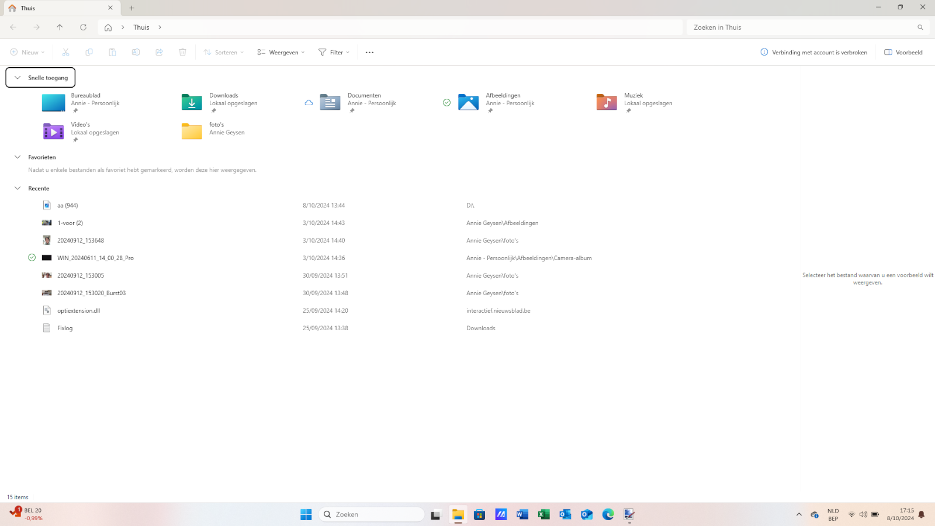Viewport: 935px width, 526px height.
Task: Toggle the Voorbeeld preview pane
Action: (903, 53)
